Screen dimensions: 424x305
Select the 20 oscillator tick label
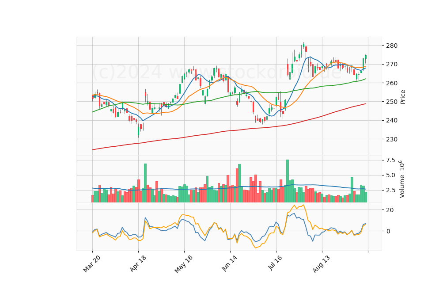390,210
